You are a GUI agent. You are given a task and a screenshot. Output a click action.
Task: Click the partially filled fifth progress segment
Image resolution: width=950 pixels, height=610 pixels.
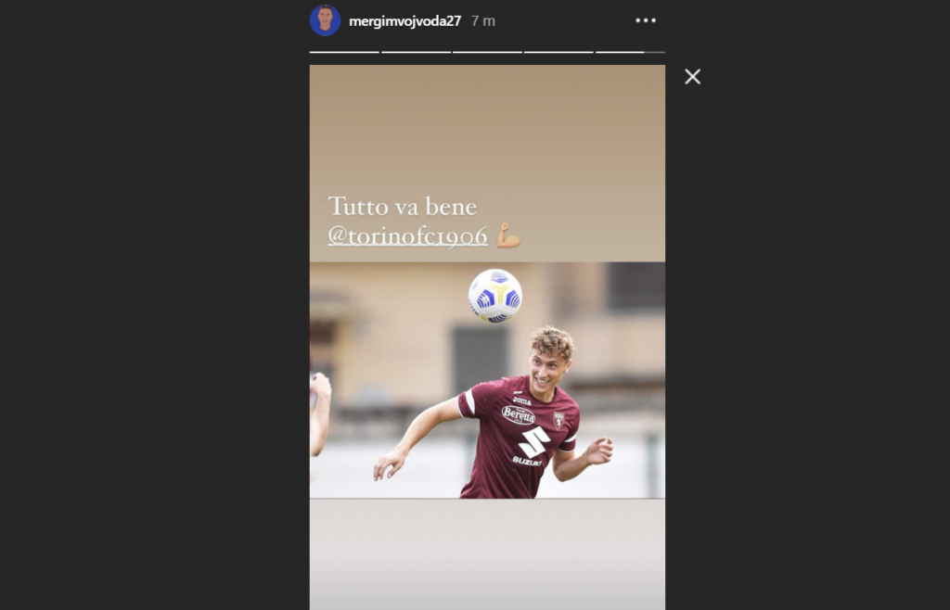click(x=630, y=52)
